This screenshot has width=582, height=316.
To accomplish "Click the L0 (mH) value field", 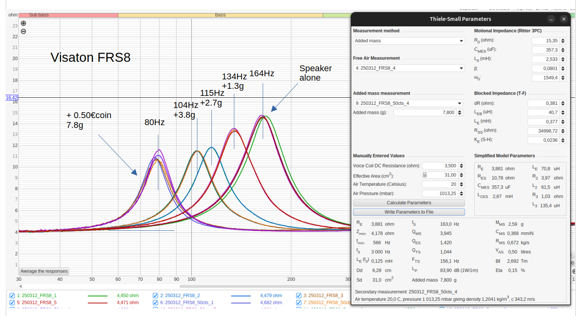I will coord(545,59).
